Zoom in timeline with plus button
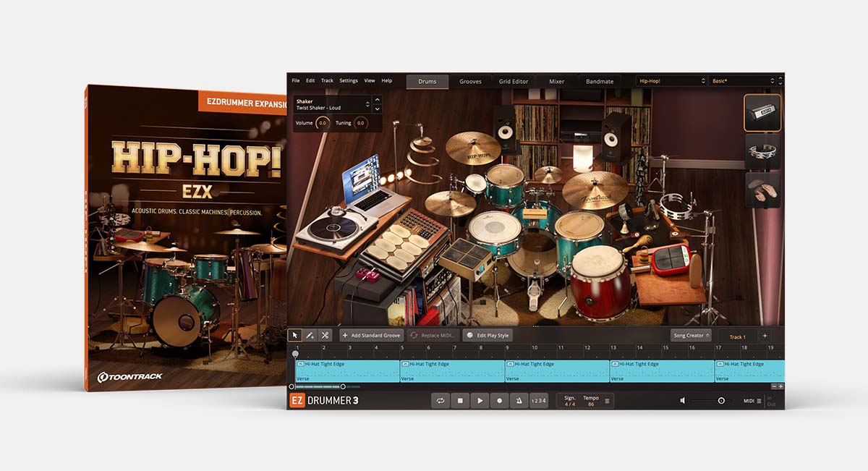This screenshot has height=471, width=868. click(x=780, y=386)
